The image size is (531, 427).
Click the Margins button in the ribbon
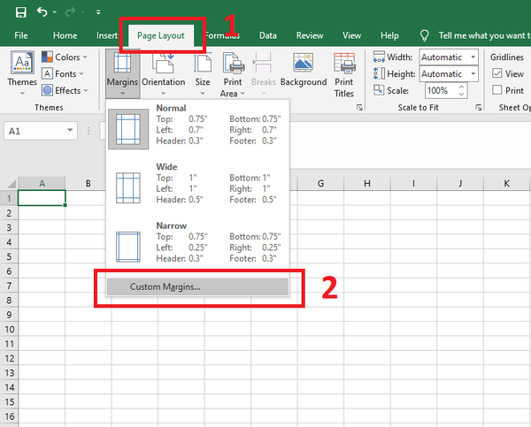point(122,73)
